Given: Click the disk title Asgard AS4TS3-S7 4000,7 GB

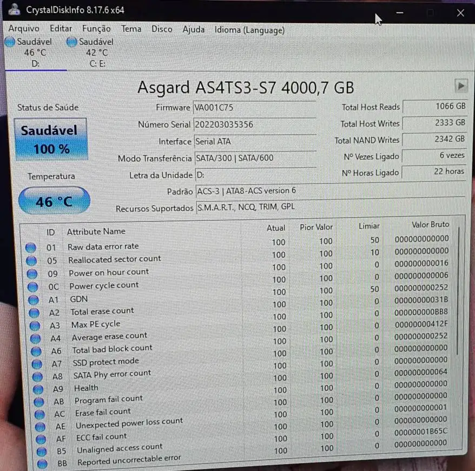Looking at the screenshot, I should [x=246, y=88].
